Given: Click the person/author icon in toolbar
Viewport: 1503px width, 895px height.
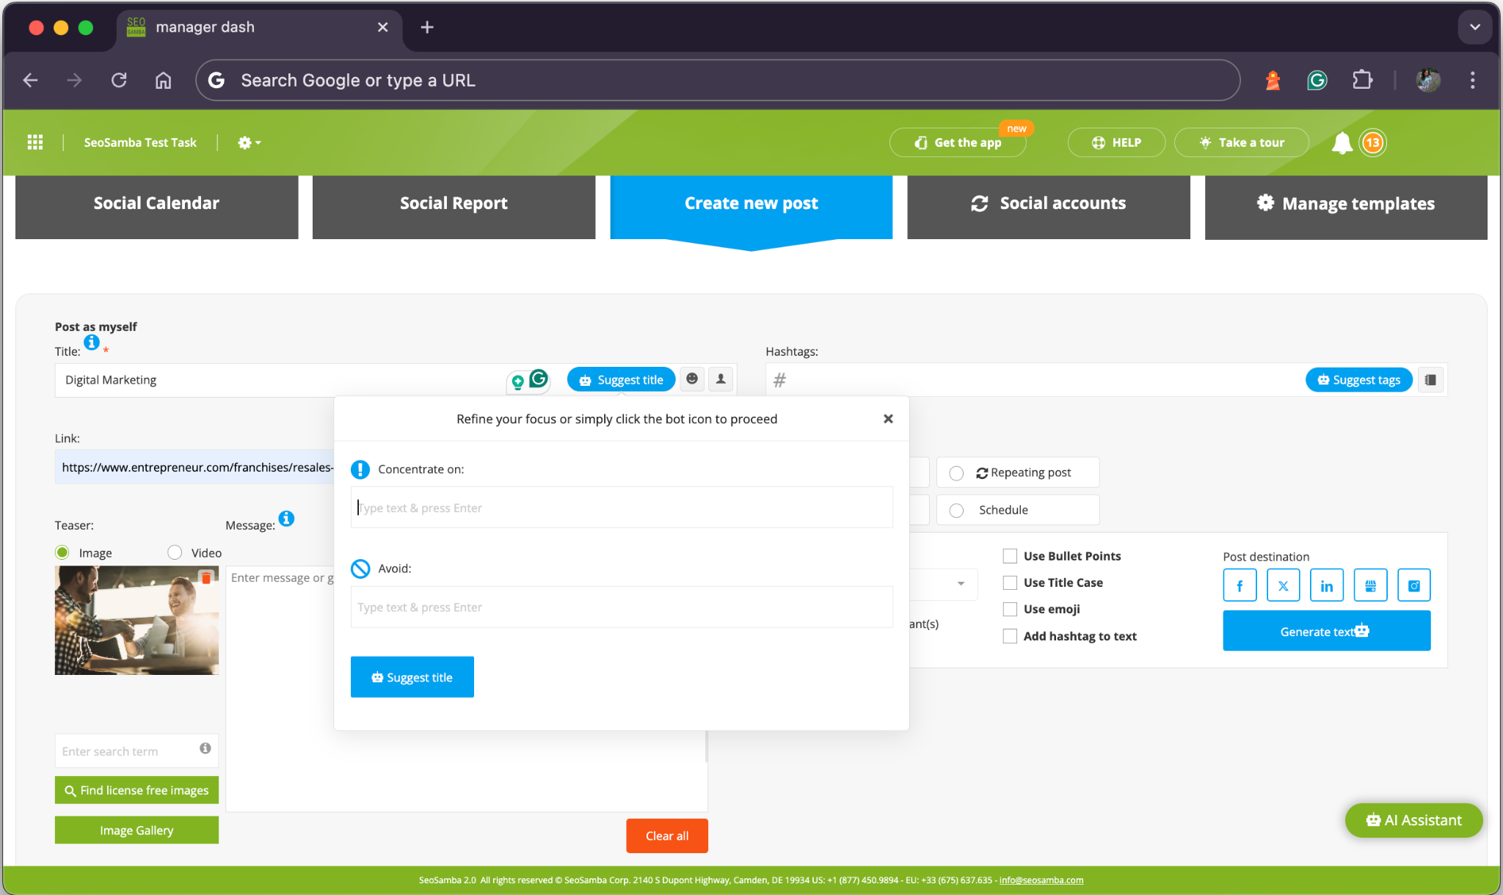Looking at the screenshot, I should click(x=721, y=379).
